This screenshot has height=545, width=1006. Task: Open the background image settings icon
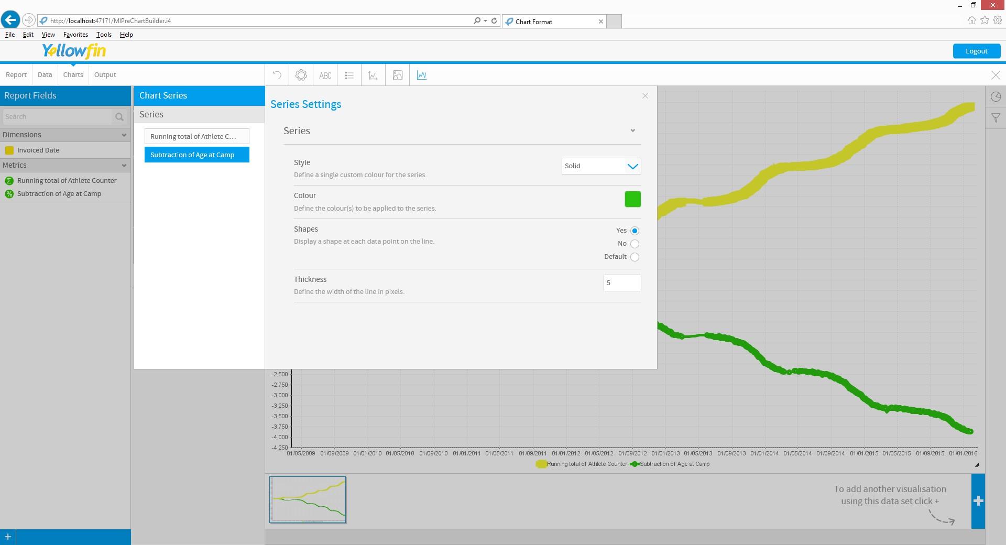click(x=398, y=75)
